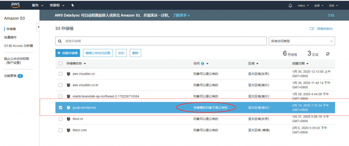Open the 支持 support dropdown
Image resolution: width=349 pixels, height=146 pixels.
[333, 5]
